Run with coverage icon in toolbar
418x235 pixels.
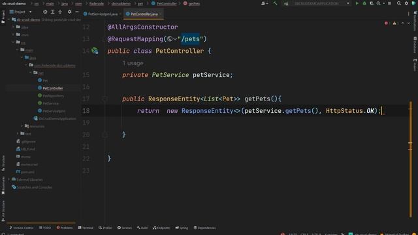point(372,3)
